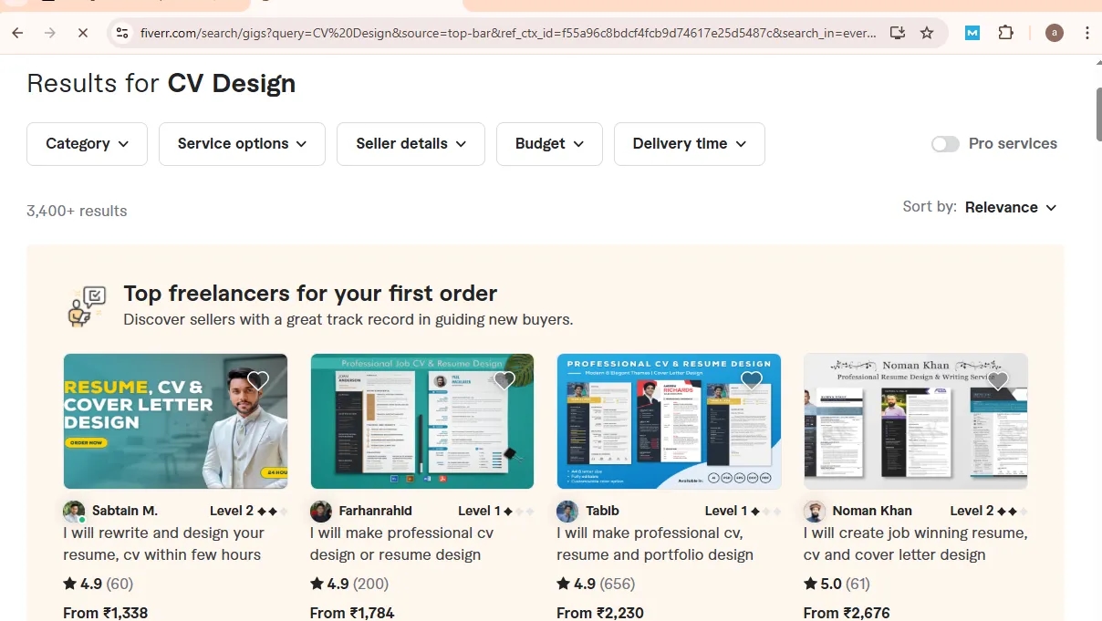Click 'Level 2' badge for Noman Khan
1102x621 pixels.
click(990, 511)
